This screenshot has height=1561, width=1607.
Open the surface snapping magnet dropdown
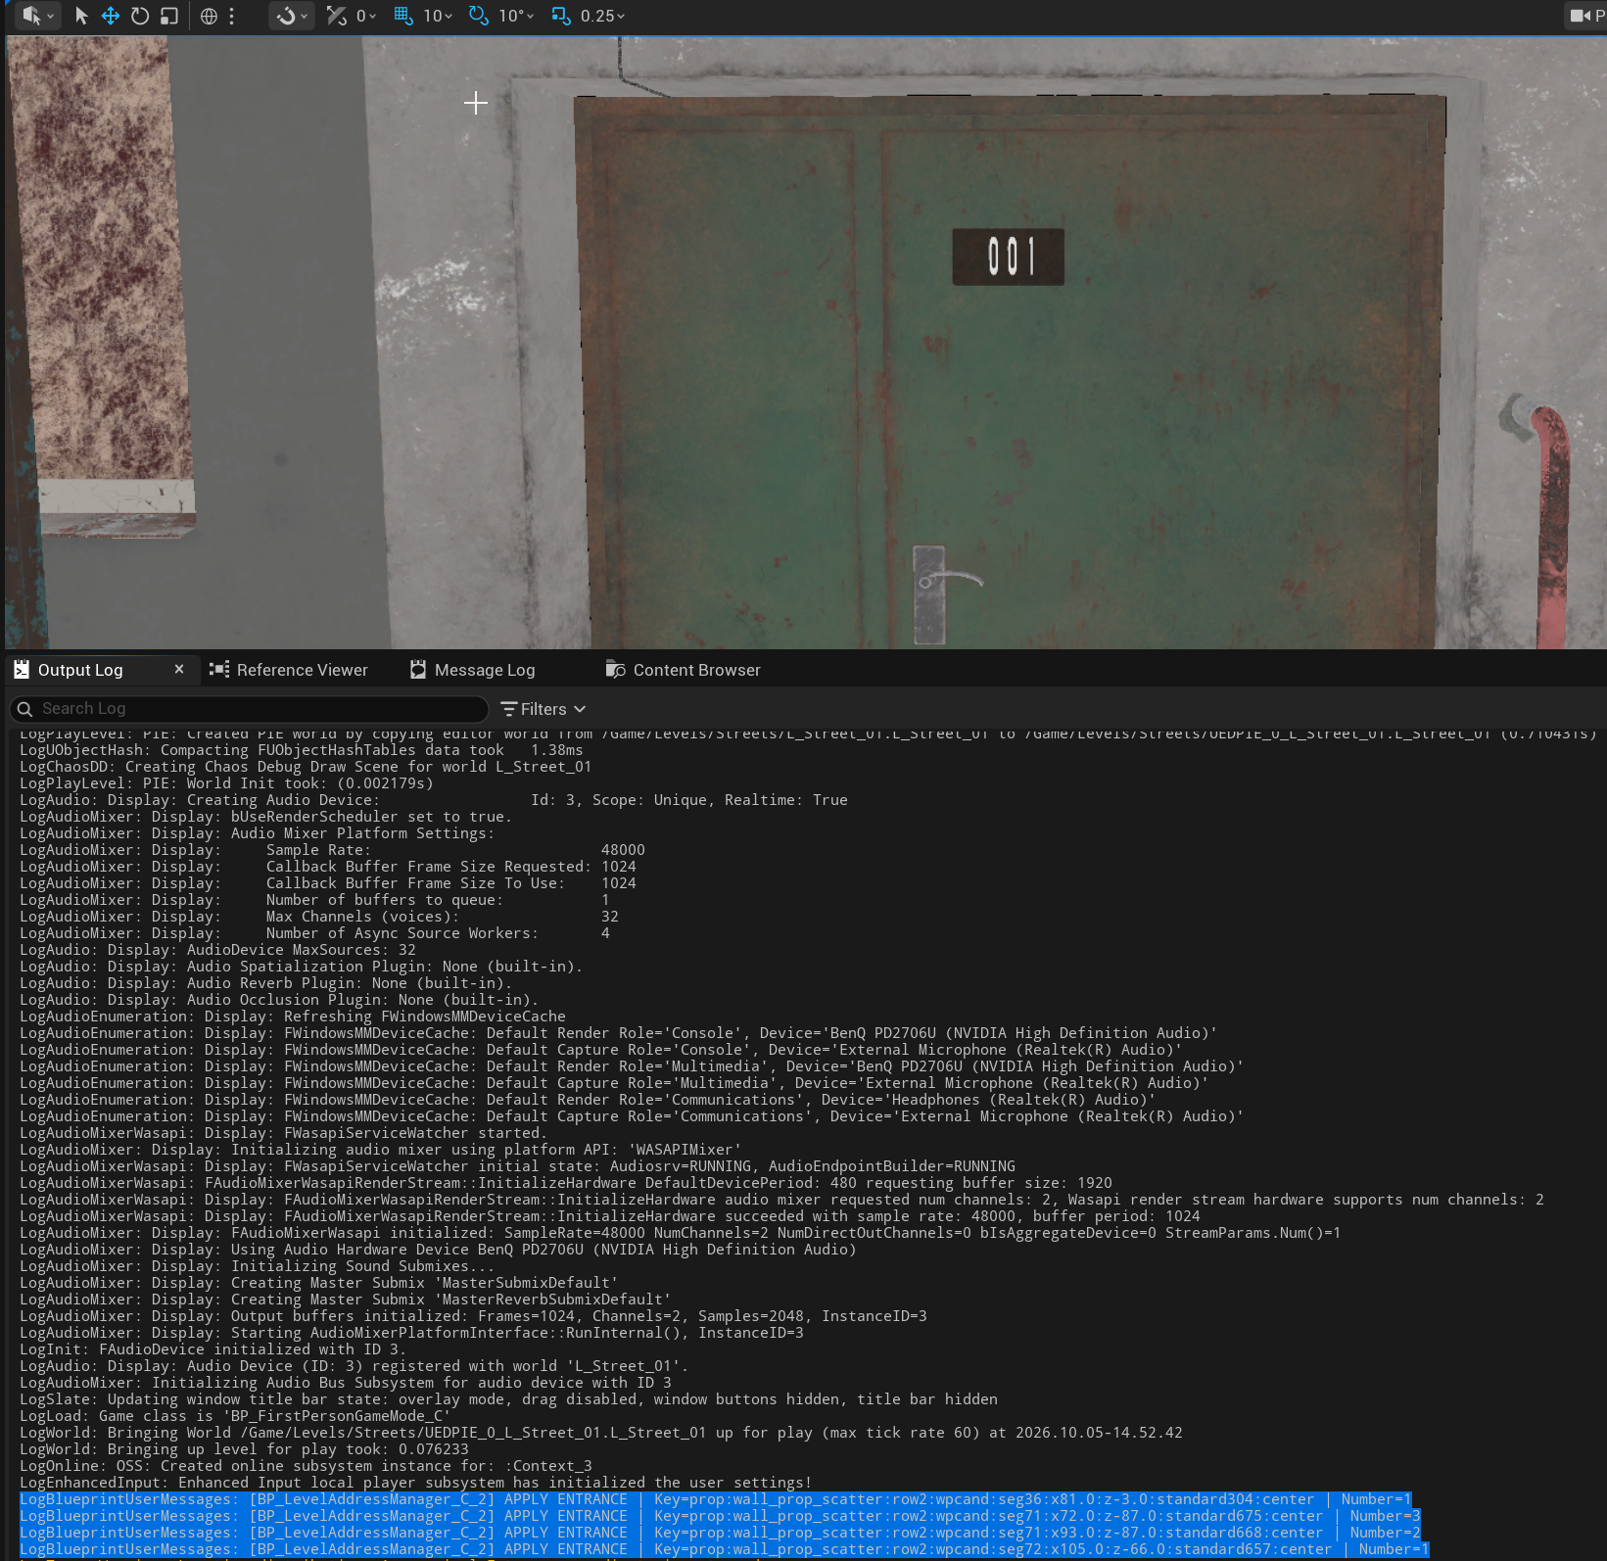point(291,16)
